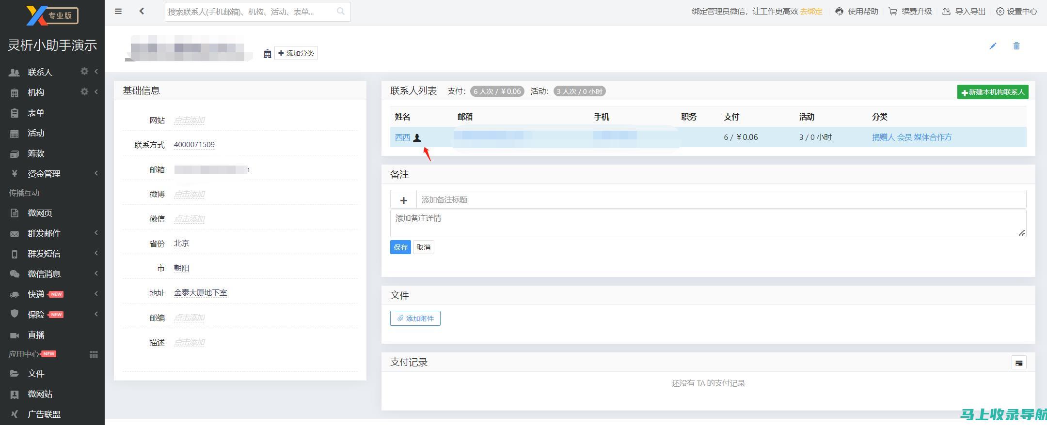Toggle the hamburger sidebar menu
This screenshot has height=425, width=1047.
click(x=118, y=11)
